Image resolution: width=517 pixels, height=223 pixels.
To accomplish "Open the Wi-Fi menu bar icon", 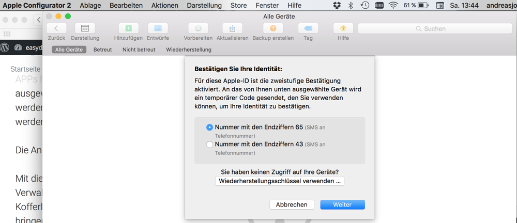I will coord(393,5).
